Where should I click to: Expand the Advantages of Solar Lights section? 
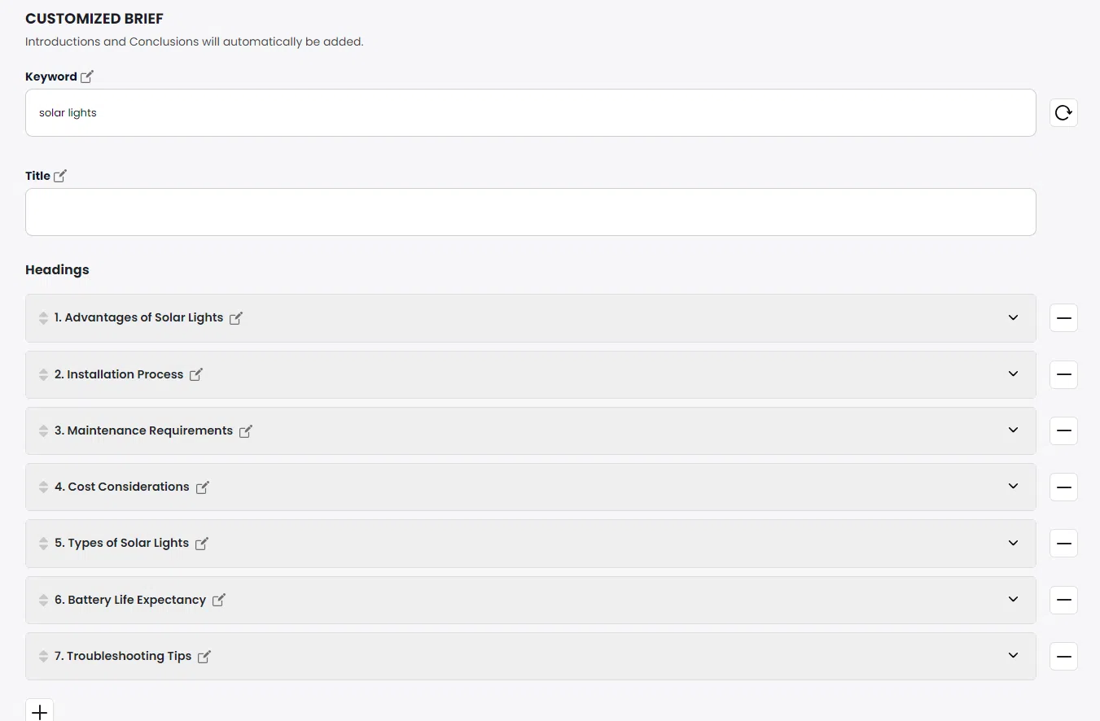pos(1013,317)
